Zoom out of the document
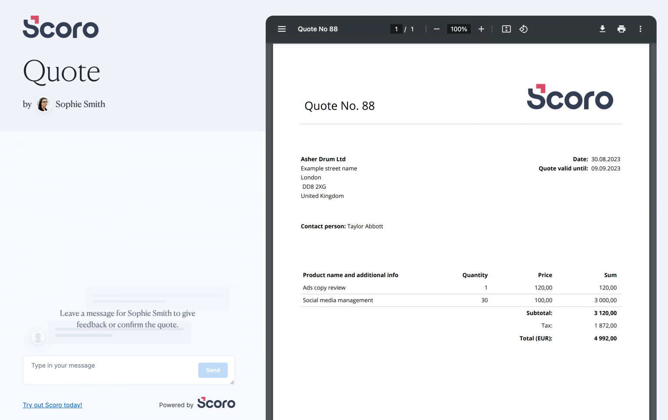Viewport: 668px width, 420px height. 436,29
